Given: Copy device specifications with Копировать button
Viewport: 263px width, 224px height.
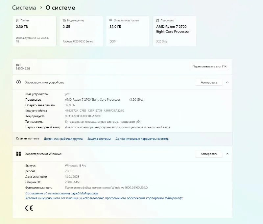Looking at the screenshot, I should [x=209, y=82].
